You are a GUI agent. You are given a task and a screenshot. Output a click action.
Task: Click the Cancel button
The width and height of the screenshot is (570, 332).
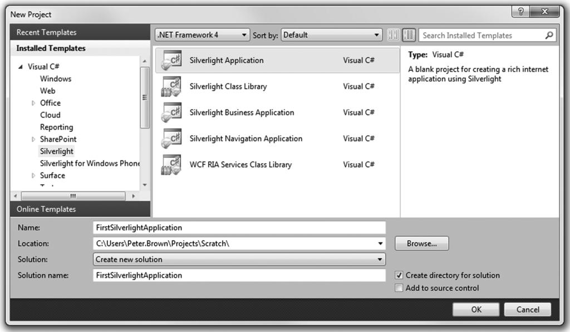click(528, 310)
